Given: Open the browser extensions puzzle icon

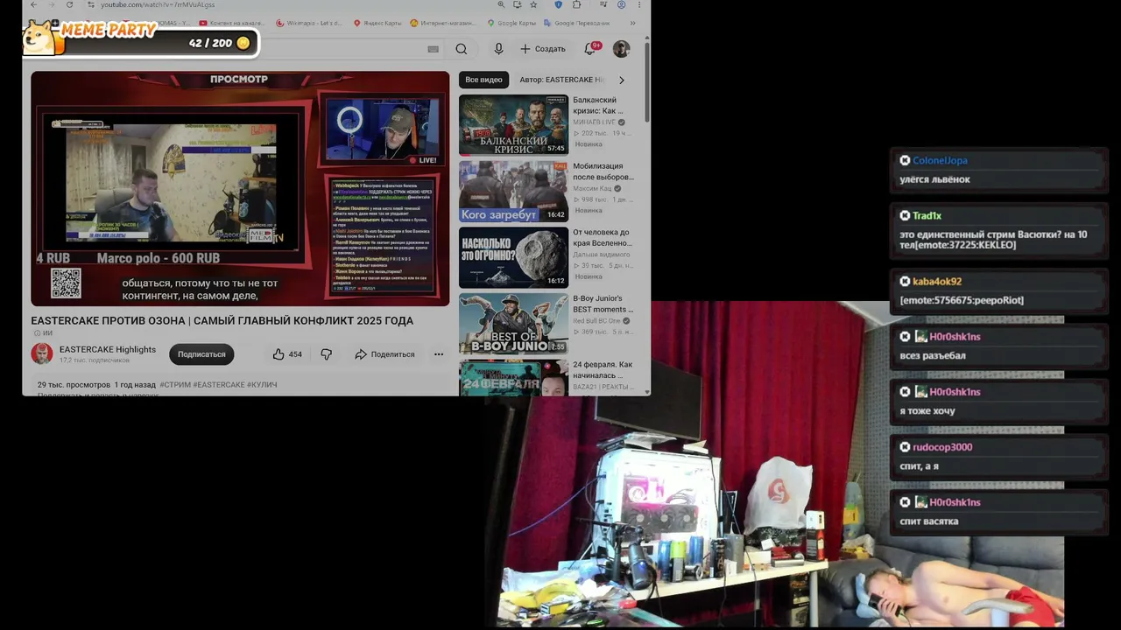Looking at the screenshot, I should (577, 4).
